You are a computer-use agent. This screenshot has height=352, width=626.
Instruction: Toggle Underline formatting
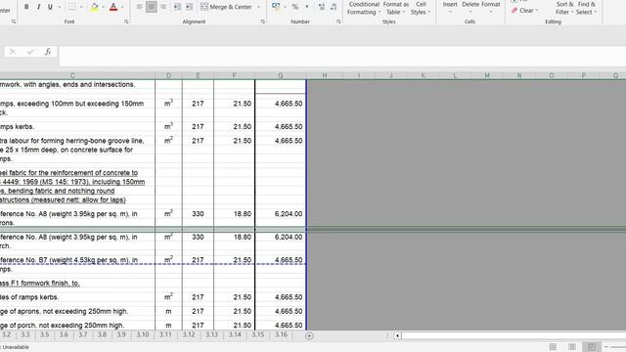tap(50, 7)
